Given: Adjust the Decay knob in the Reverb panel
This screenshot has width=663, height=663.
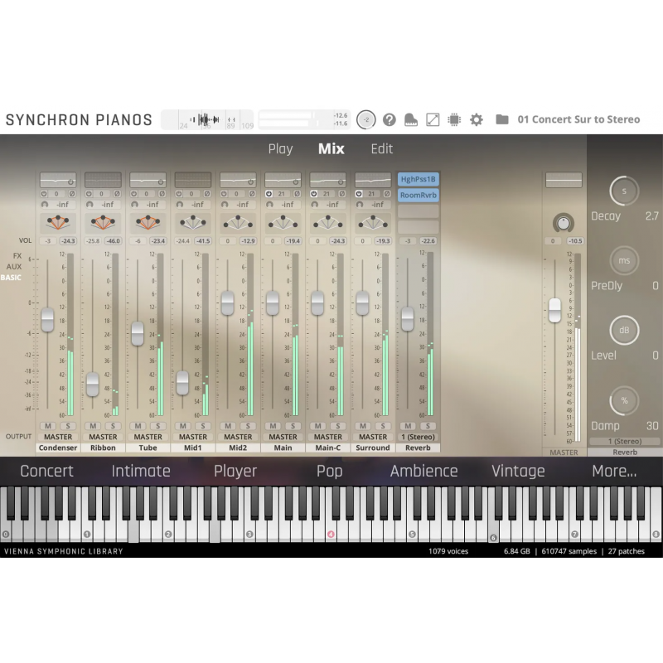Looking at the screenshot, I should tap(624, 191).
